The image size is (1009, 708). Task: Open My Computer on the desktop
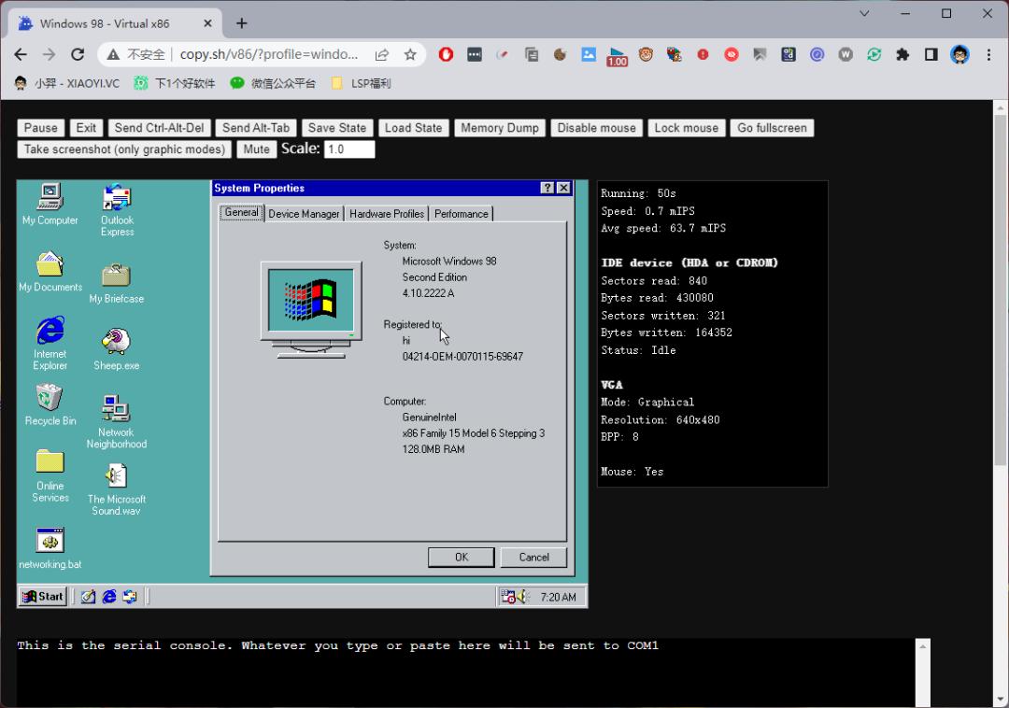point(50,199)
